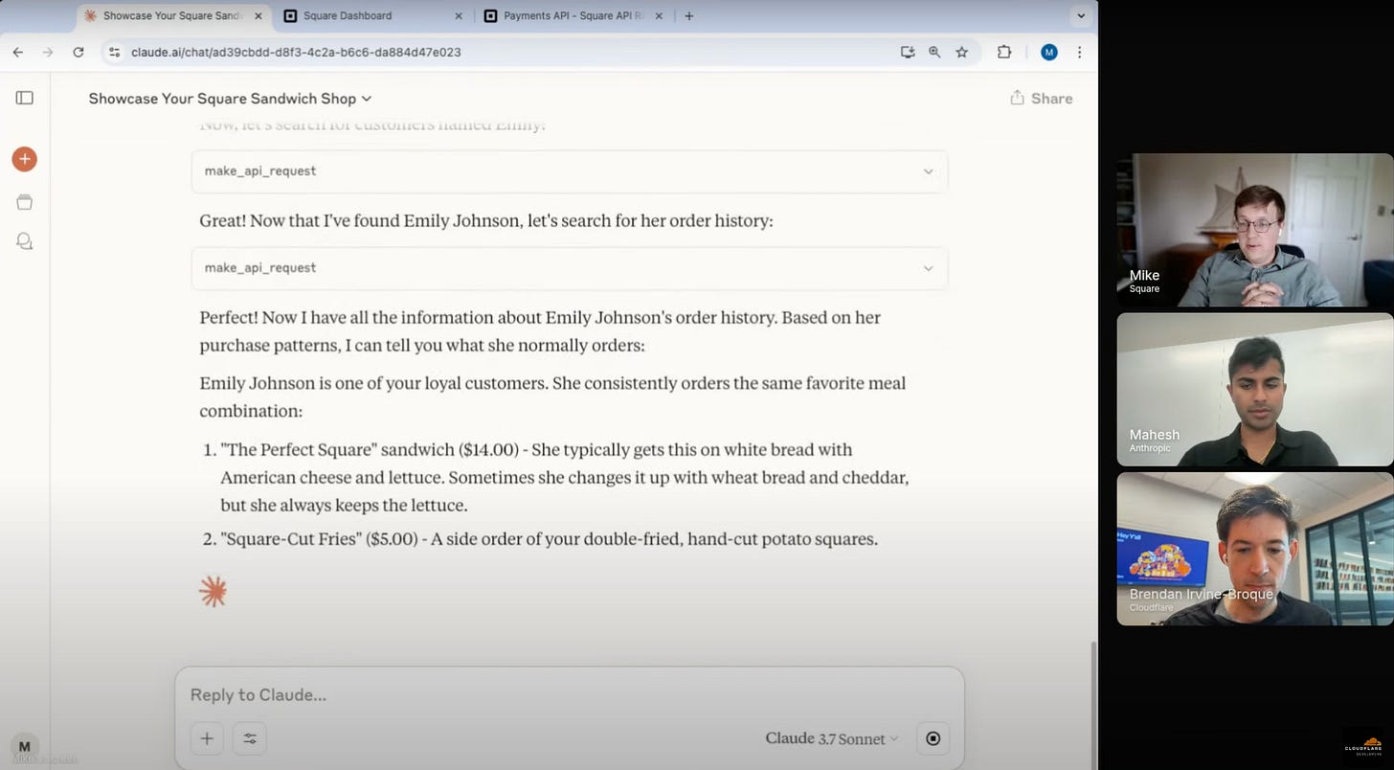
Task: Click the Reply to Claude input field
Action: pyautogui.click(x=569, y=694)
